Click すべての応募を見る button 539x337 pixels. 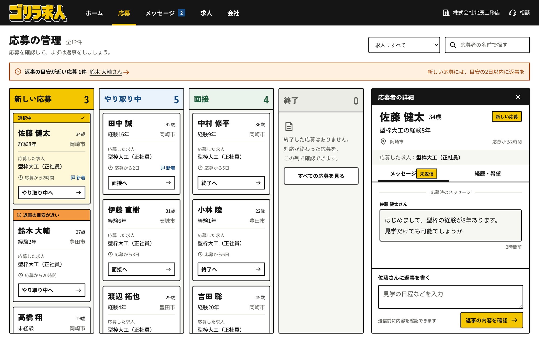(321, 176)
